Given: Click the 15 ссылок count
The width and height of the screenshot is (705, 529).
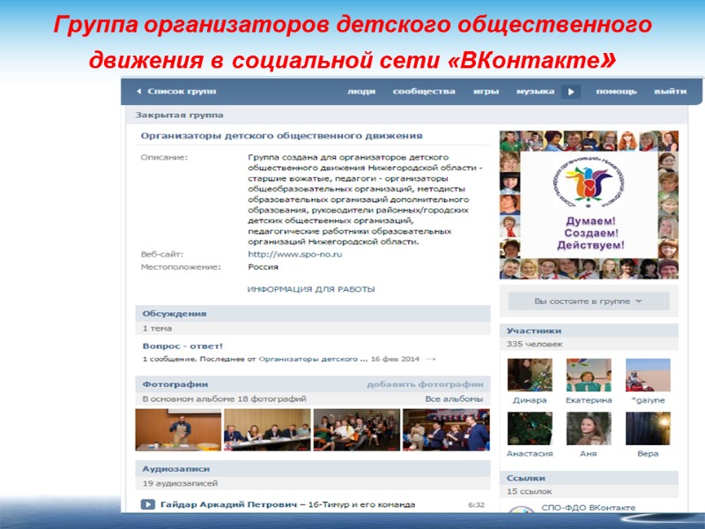Looking at the screenshot, I should pyautogui.click(x=530, y=491).
